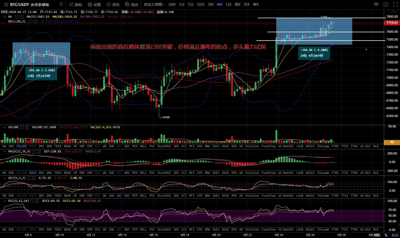Open the symbol search magnifier
This screenshot has width=400, height=238.
tap(61, 4)
